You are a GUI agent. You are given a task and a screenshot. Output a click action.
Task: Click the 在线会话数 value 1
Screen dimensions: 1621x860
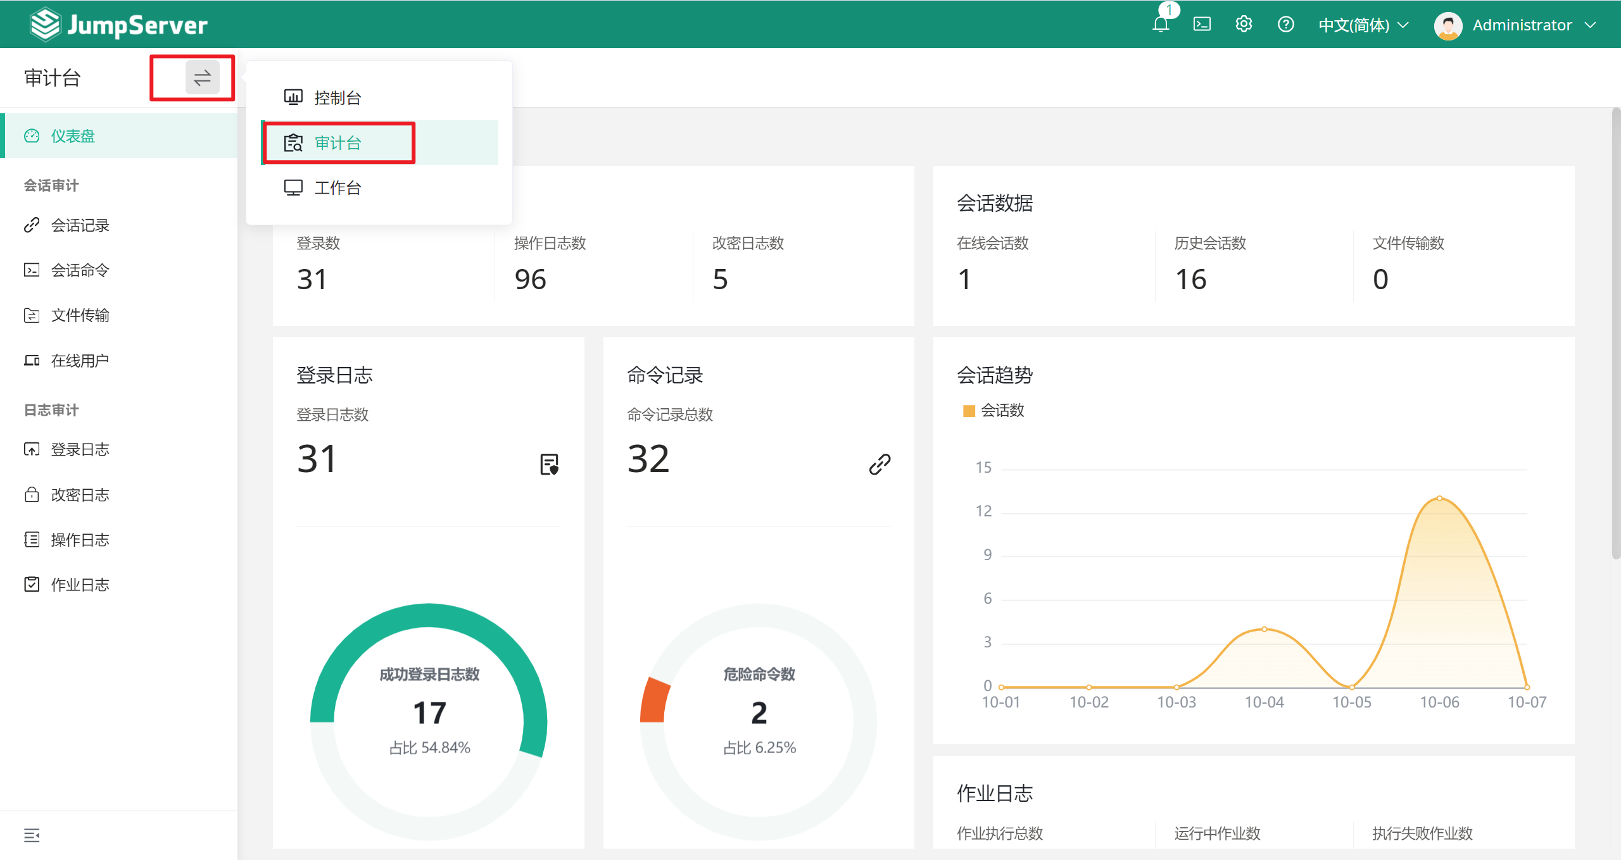(964, 279)
